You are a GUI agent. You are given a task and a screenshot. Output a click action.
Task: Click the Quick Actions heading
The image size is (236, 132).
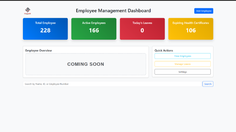tap(164, 50)
